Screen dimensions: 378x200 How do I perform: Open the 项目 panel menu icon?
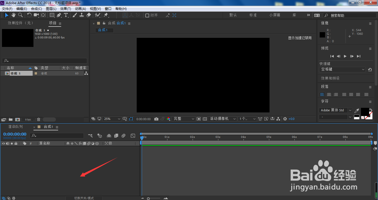(x=60, y=23)
